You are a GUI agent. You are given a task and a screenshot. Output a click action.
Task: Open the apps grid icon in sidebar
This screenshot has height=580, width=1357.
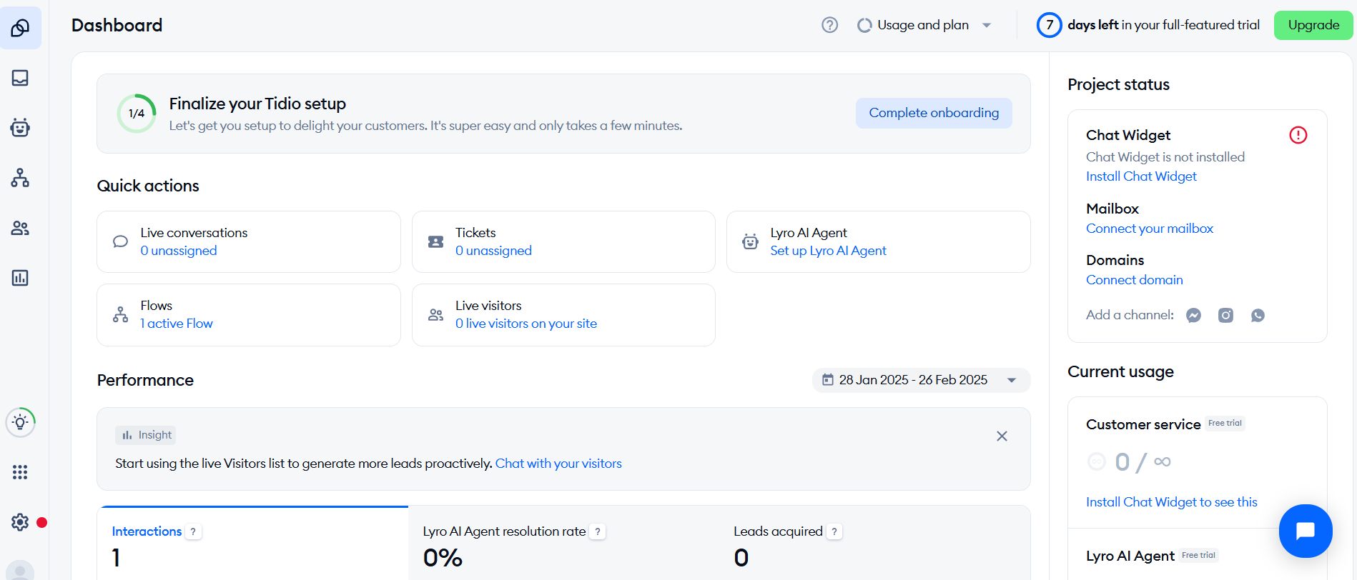(x=20, y=472)
